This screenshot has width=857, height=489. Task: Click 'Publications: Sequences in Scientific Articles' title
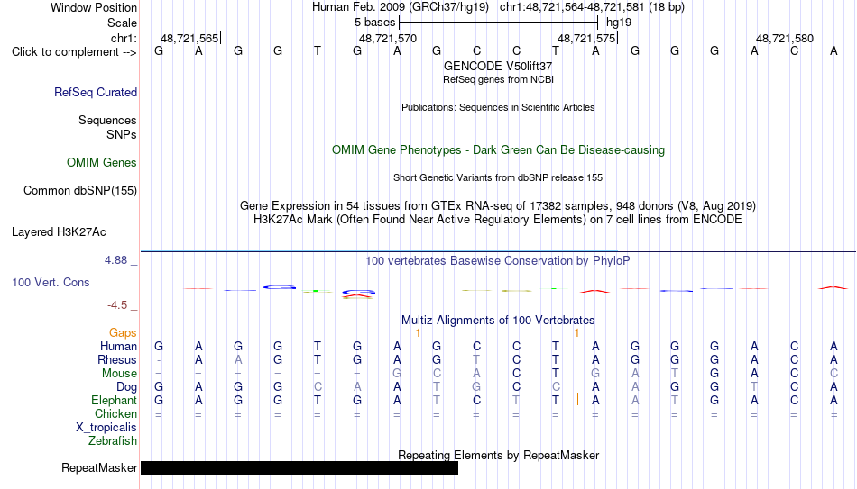point(498,107)
